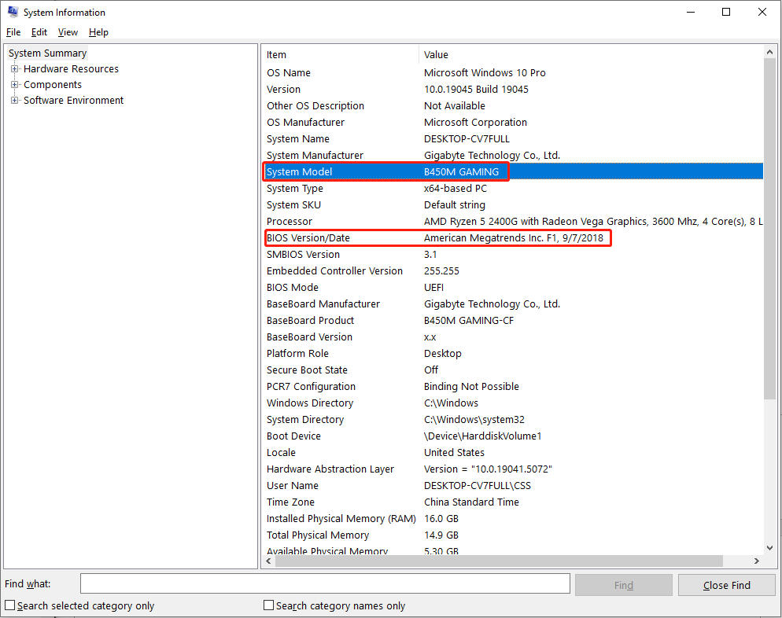Open the File menu
782x618 pixels.
(x=13, y=32)
